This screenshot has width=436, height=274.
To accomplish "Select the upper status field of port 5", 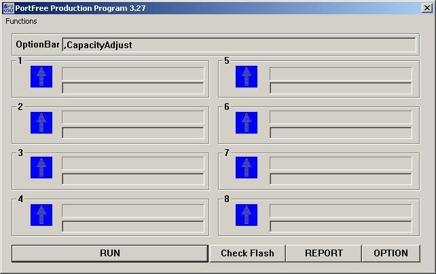I will pyautogui.click(x=341, y=74).
